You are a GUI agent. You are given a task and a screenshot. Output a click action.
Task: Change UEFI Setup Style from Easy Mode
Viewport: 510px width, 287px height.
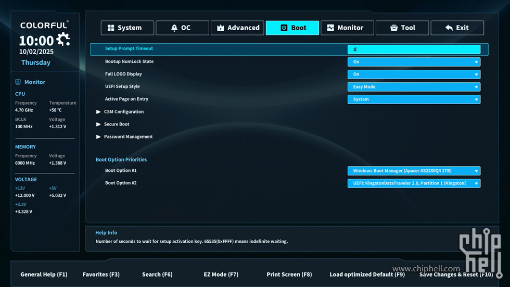[414, 87]
